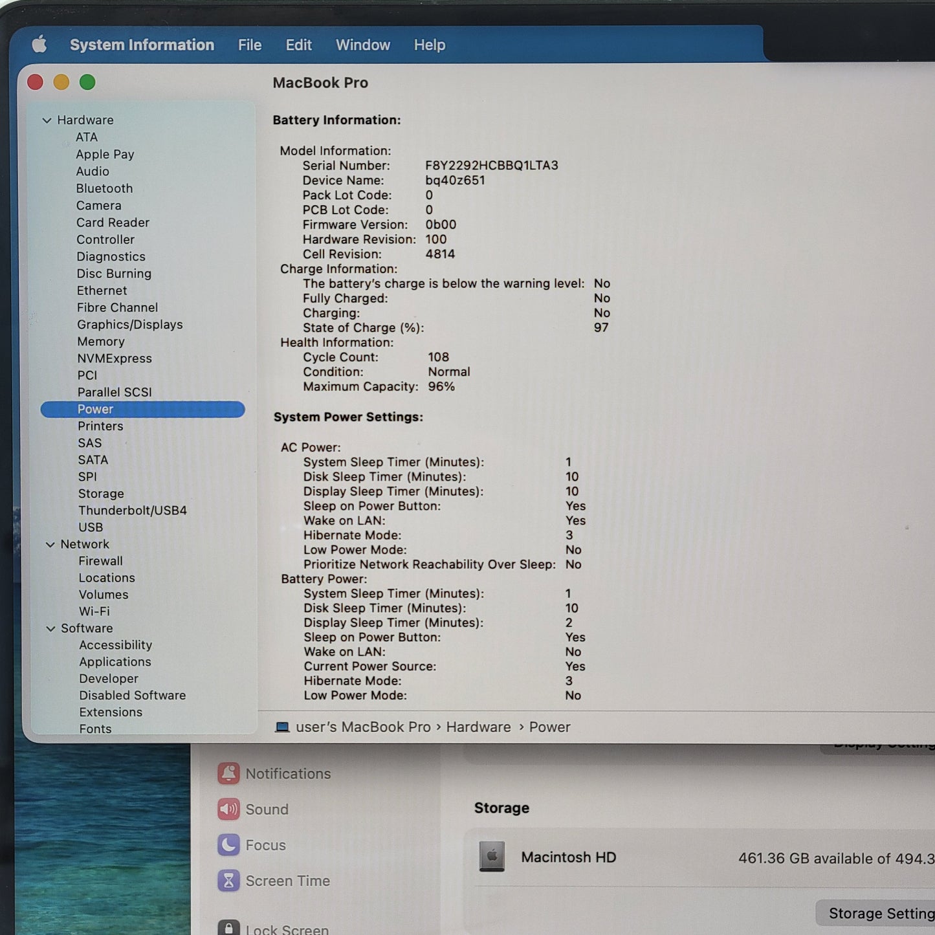Open the File menu

point(250,45)
